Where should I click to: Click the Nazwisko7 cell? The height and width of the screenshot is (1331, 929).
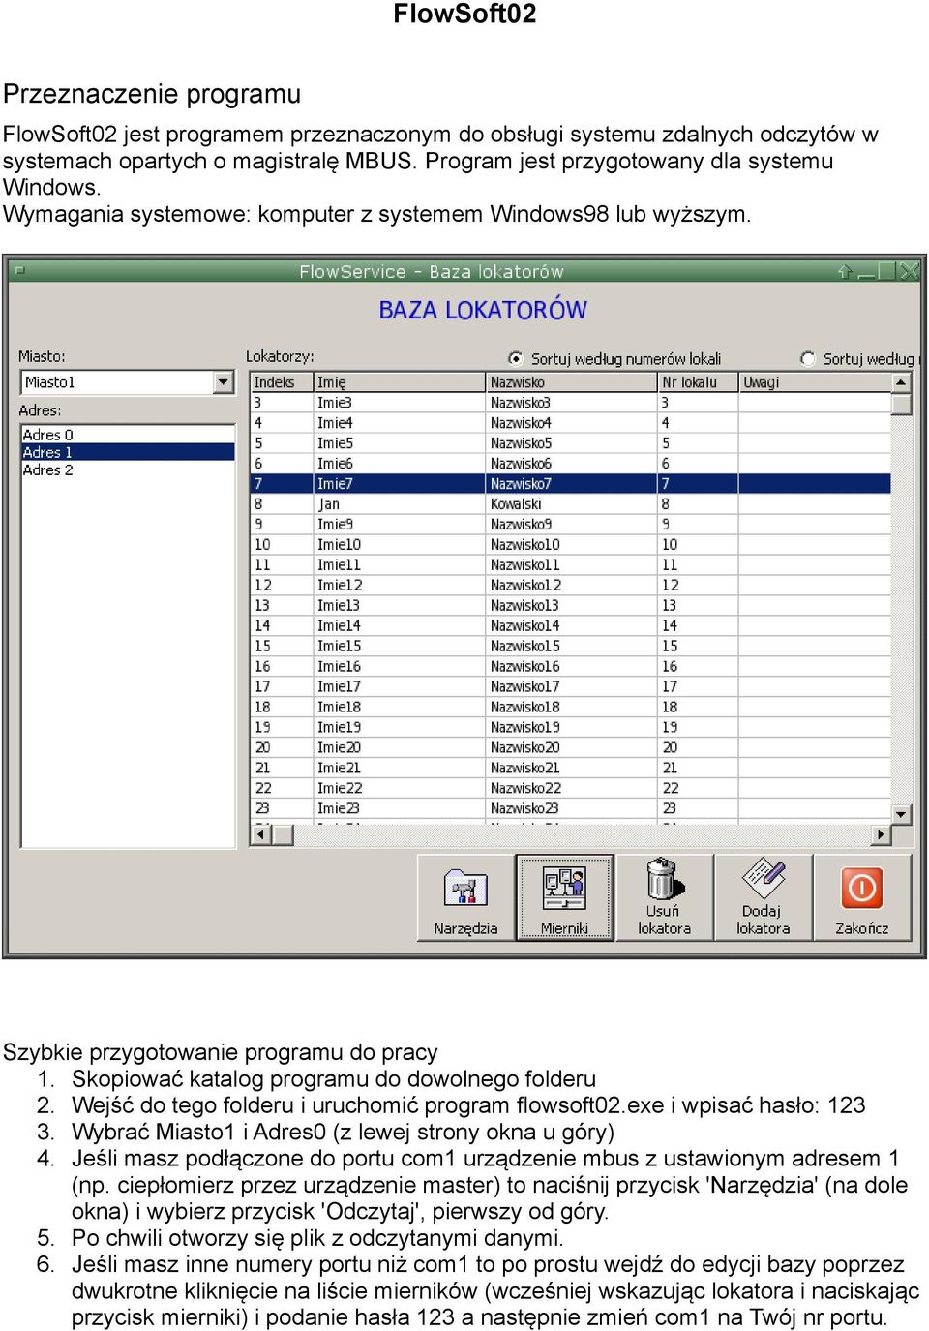571,483
